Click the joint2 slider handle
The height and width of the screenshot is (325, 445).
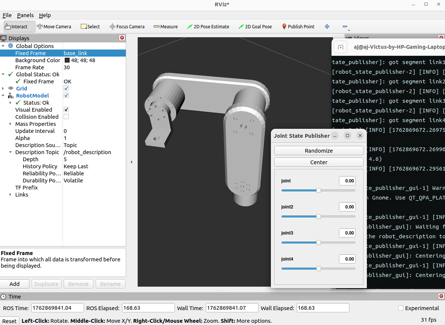(319, 217)
